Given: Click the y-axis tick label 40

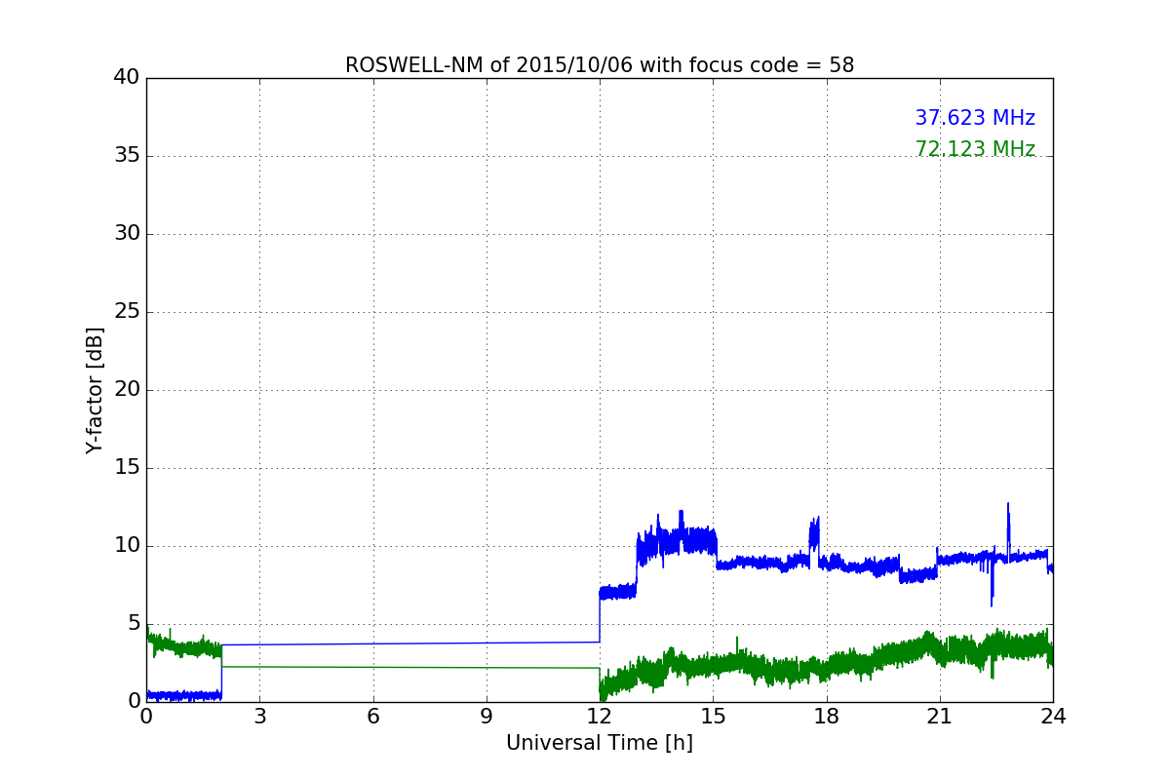Looking at the screenshot, I should pos(127,78).
